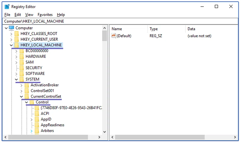Expand the Arbiters key chevron
241x143 pixels.
[x=31, y=131]
